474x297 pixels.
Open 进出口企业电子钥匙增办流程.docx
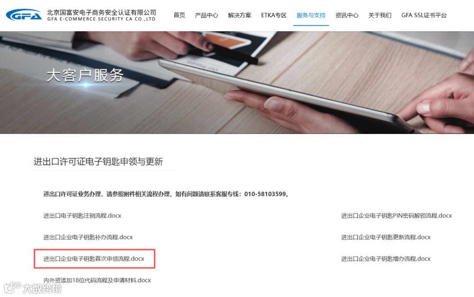tap(386, 258)
